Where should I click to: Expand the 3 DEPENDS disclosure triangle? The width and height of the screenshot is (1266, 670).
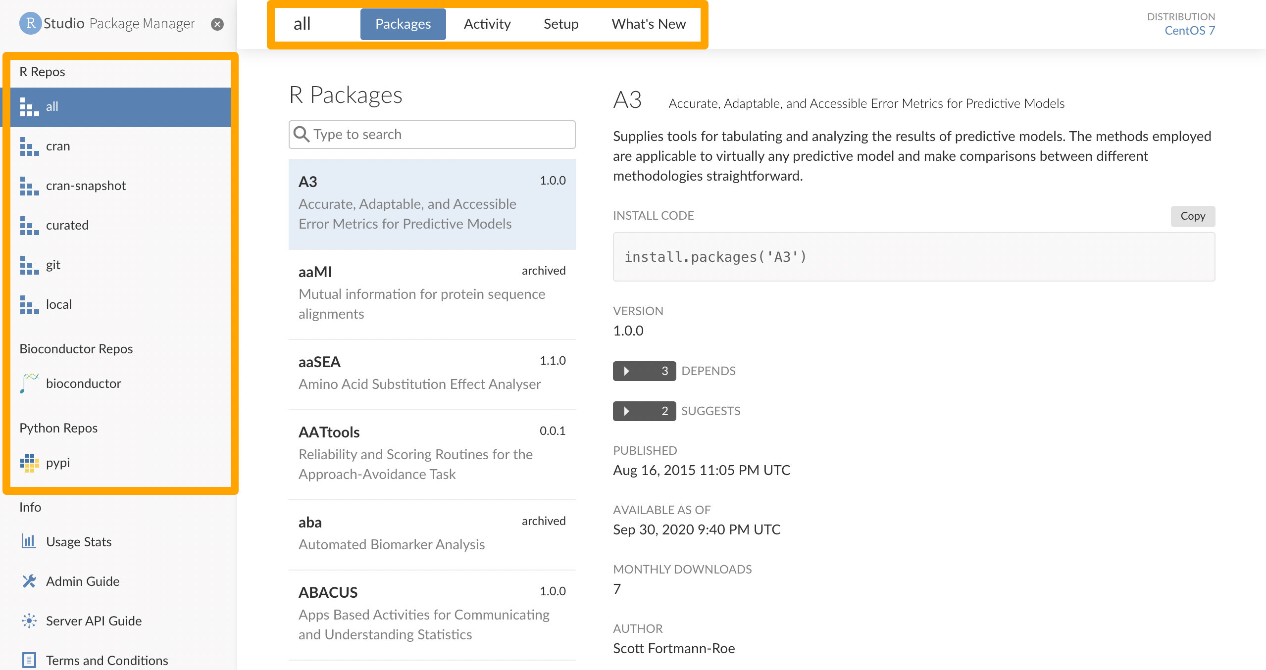click(627, 371)
